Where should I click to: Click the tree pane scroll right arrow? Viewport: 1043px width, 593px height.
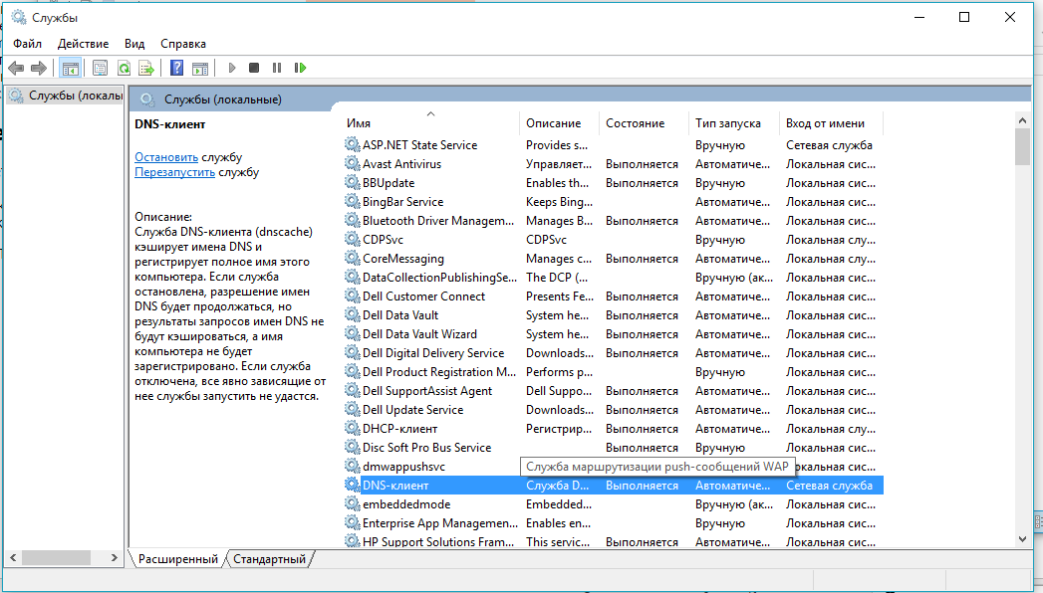point(115,558)
